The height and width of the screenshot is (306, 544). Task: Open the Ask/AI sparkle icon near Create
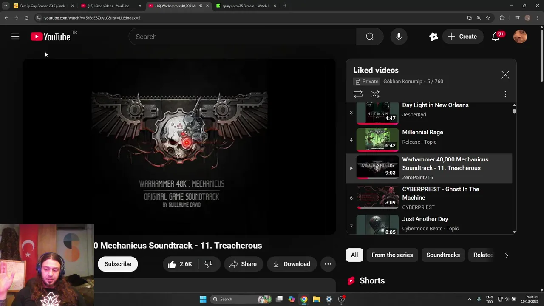(433, 37)
